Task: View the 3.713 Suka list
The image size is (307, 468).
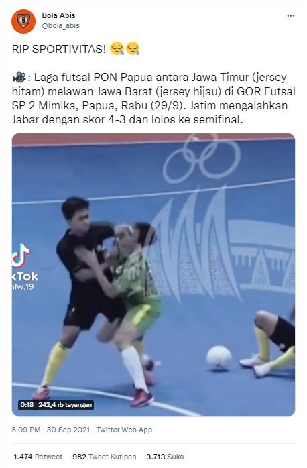Action: pyautogui.click(x=165, y=457)
